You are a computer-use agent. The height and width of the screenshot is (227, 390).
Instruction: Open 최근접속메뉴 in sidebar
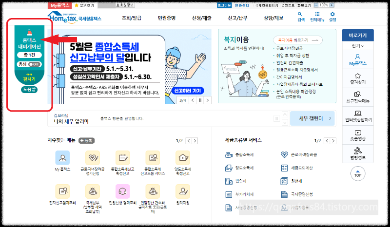pyautogui.click(x=358, y=97)
